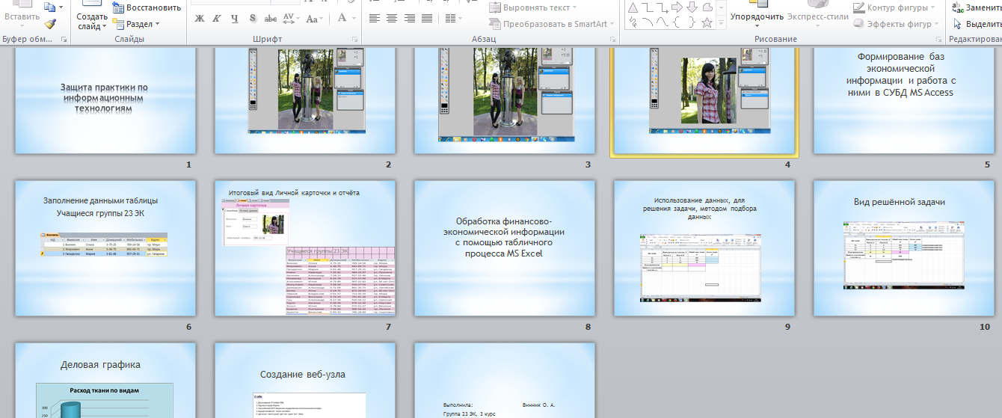Open the Абзац paragraph dialog launcher

[612, 39]
